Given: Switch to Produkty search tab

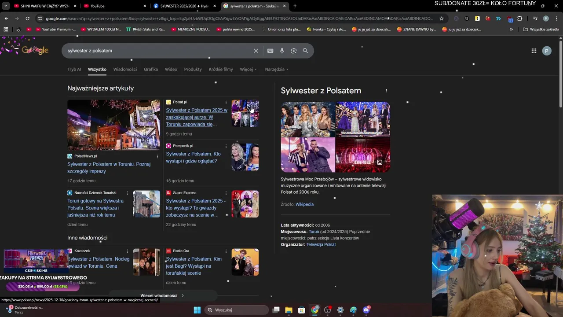Looking at the screenshot, I should tap(193, 69).
